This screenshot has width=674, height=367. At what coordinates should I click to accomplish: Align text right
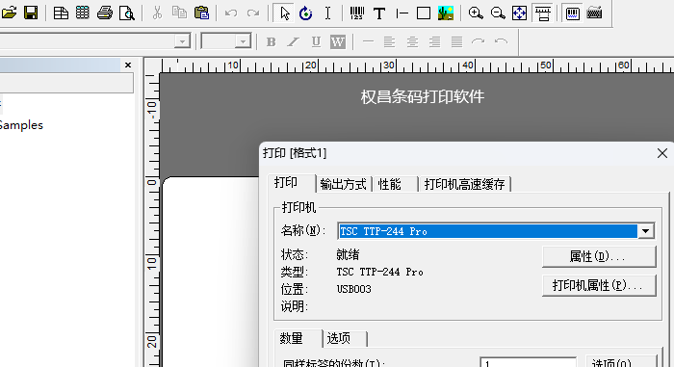[434, 41]
